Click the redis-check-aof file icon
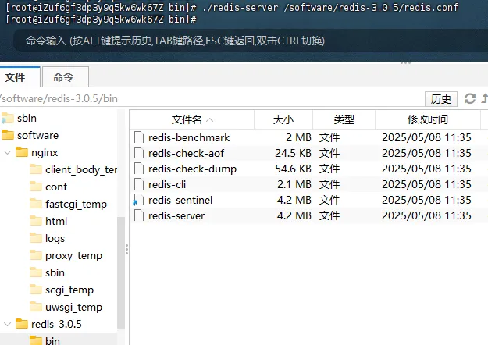This screenshot has width=488, height=345. (x=139, y=153)
